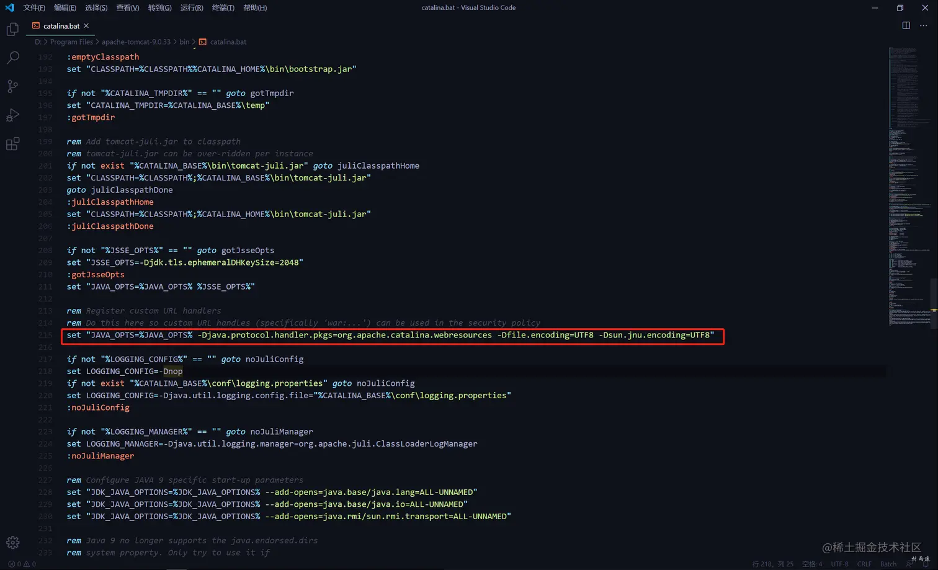Screen dimensions: 938x570
Task: Select the catalina.bat editor tab
Action: point(61,25)
